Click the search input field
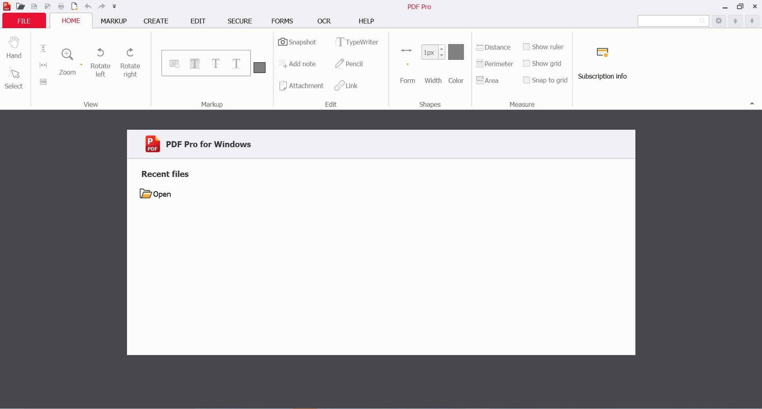This screenshot has width=762, height=409. (673, 21)
